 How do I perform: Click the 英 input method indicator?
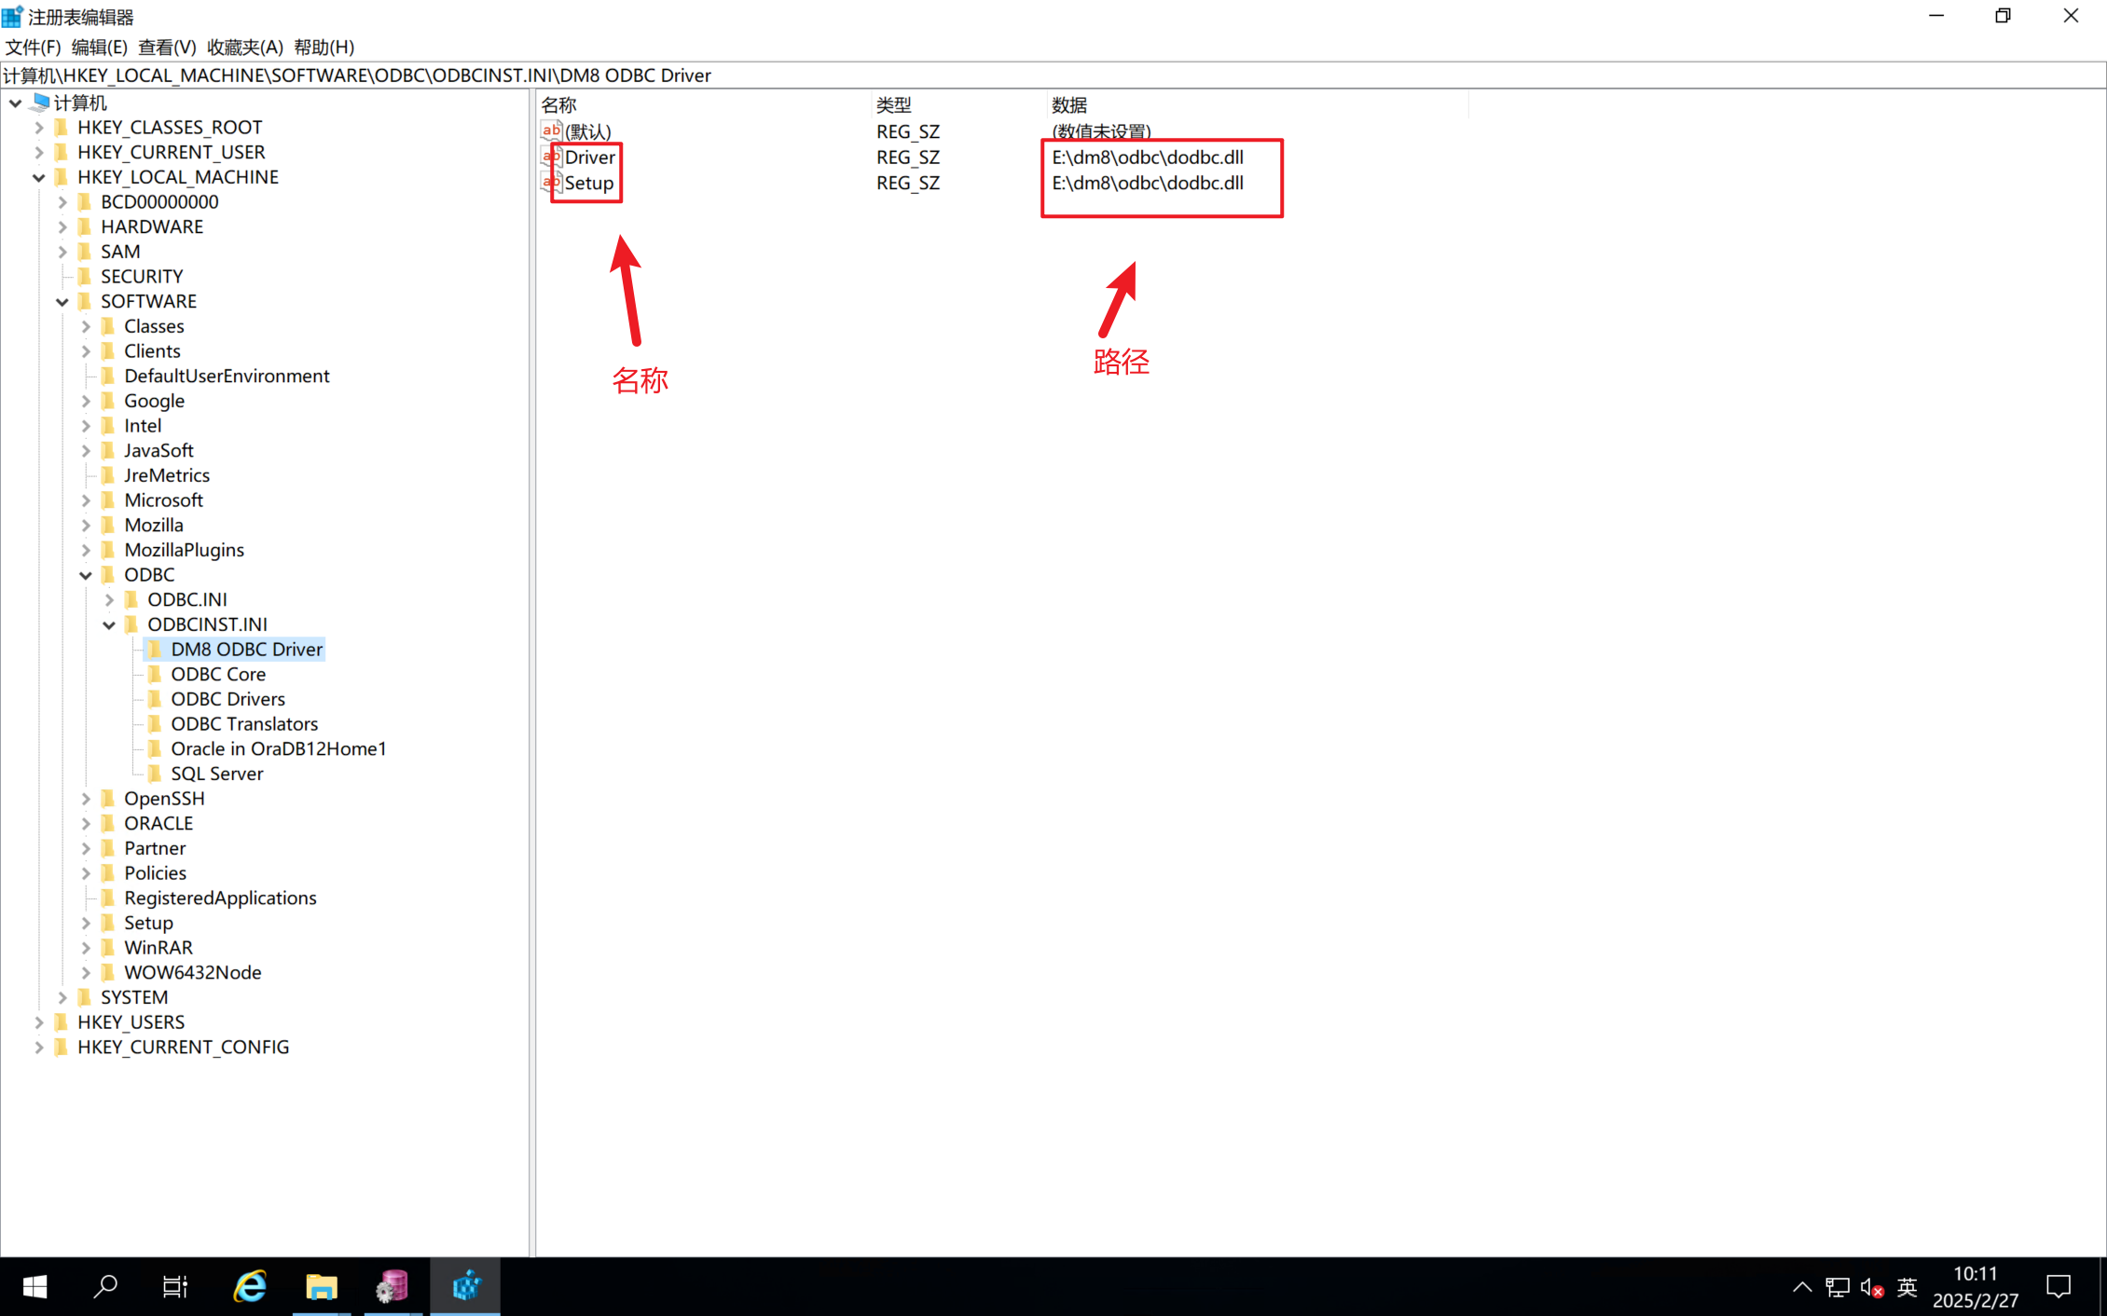pos(1907,1287)
